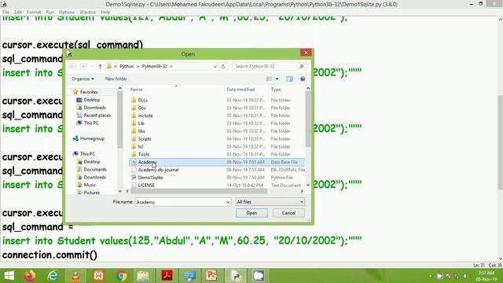The height and width of the screenshot is (283, 503).
Task: Select the libs folder
Action: tap(141, 131)
